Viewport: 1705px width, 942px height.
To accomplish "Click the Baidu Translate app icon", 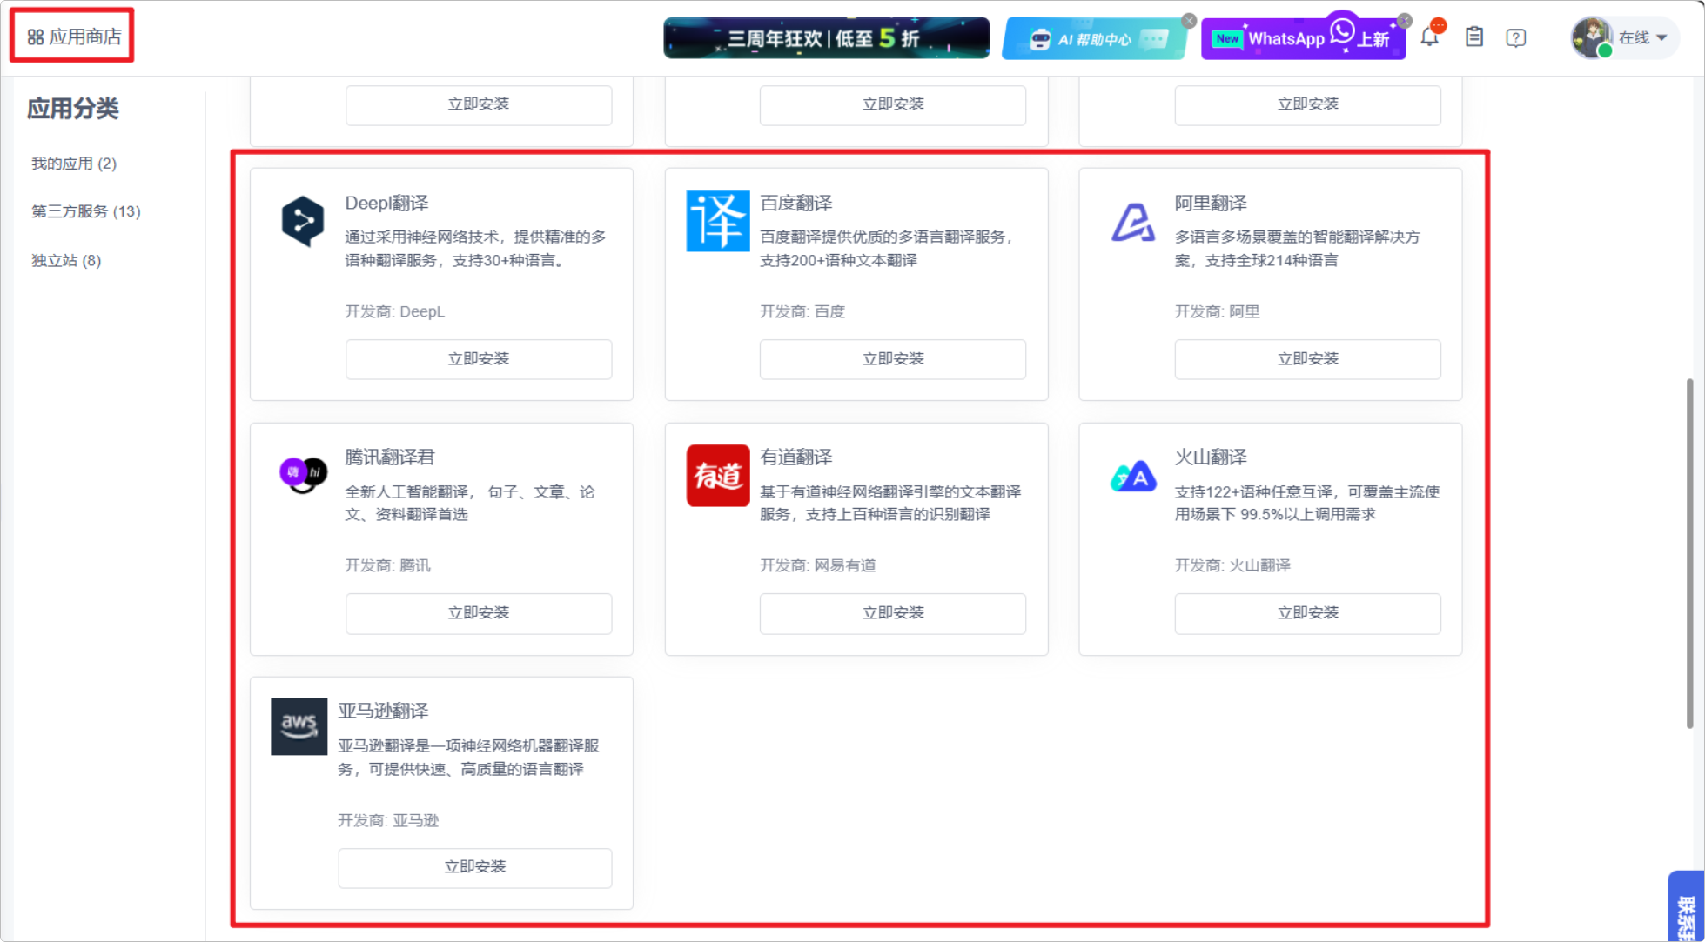I will click(717, 221).
